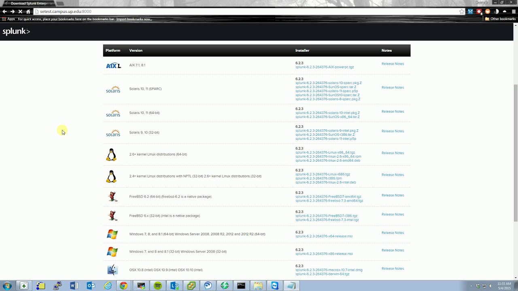Open the Apps shortcut in bookmarks bar
Viewport: 518px width, 291px height.
point(8,19)
